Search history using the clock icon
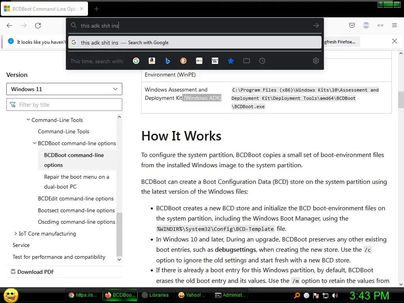404x303 pixels. tap(262, 61)
